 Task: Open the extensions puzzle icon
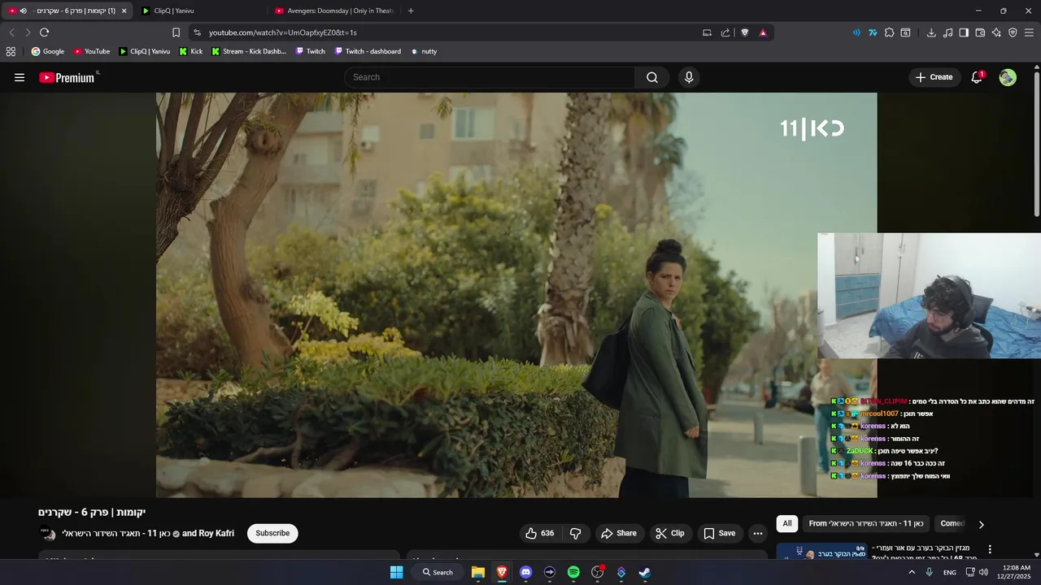point(889,32)
